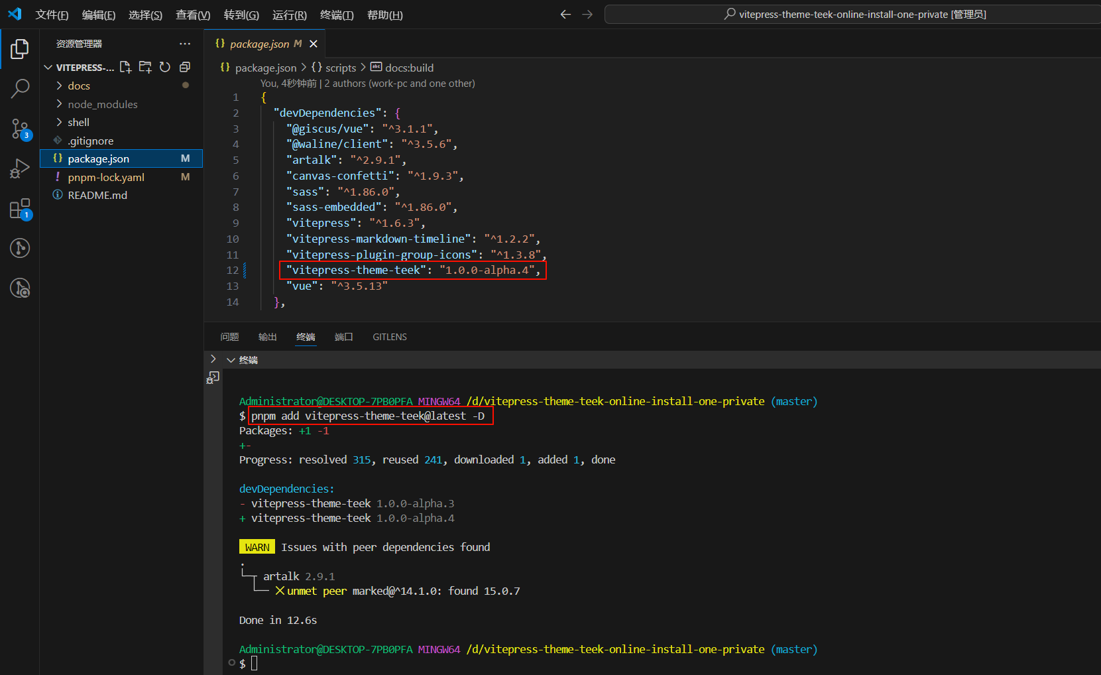The height and width of the screenshot is (675, 1101).
Task: Click the terminal prompt input cursor
Action: (x=255, y=663)
